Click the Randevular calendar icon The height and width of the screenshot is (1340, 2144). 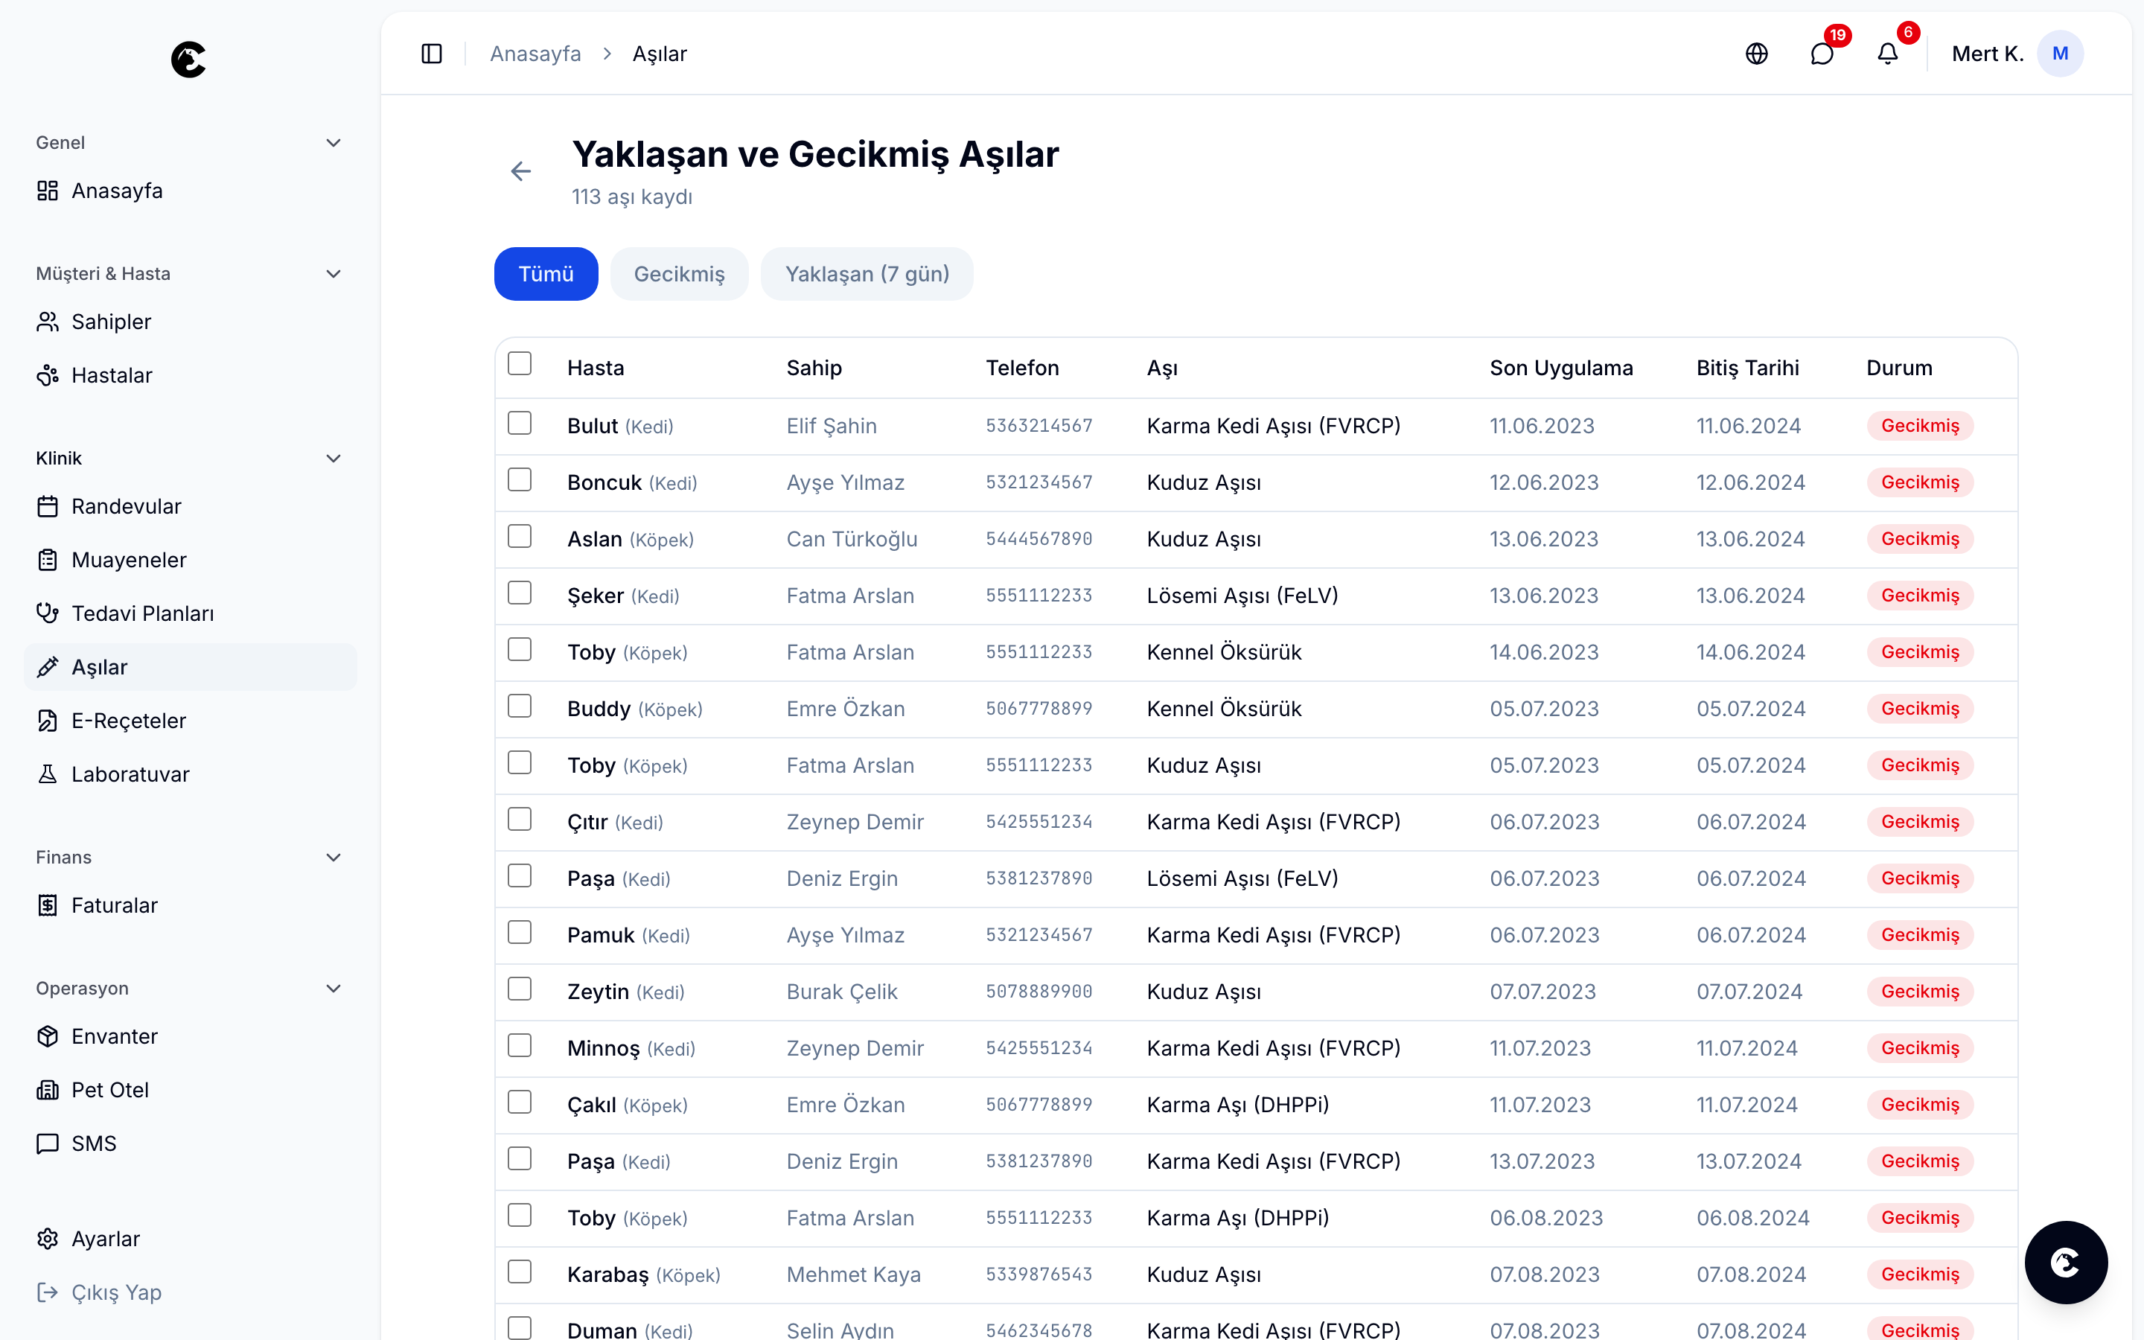pos(48,506)
